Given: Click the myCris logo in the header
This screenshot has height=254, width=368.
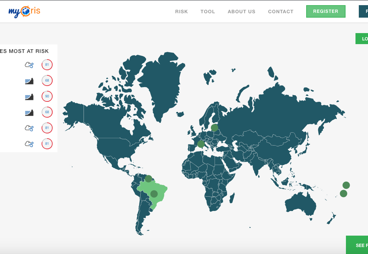Looking at the screenshot, I should [24, 11].
